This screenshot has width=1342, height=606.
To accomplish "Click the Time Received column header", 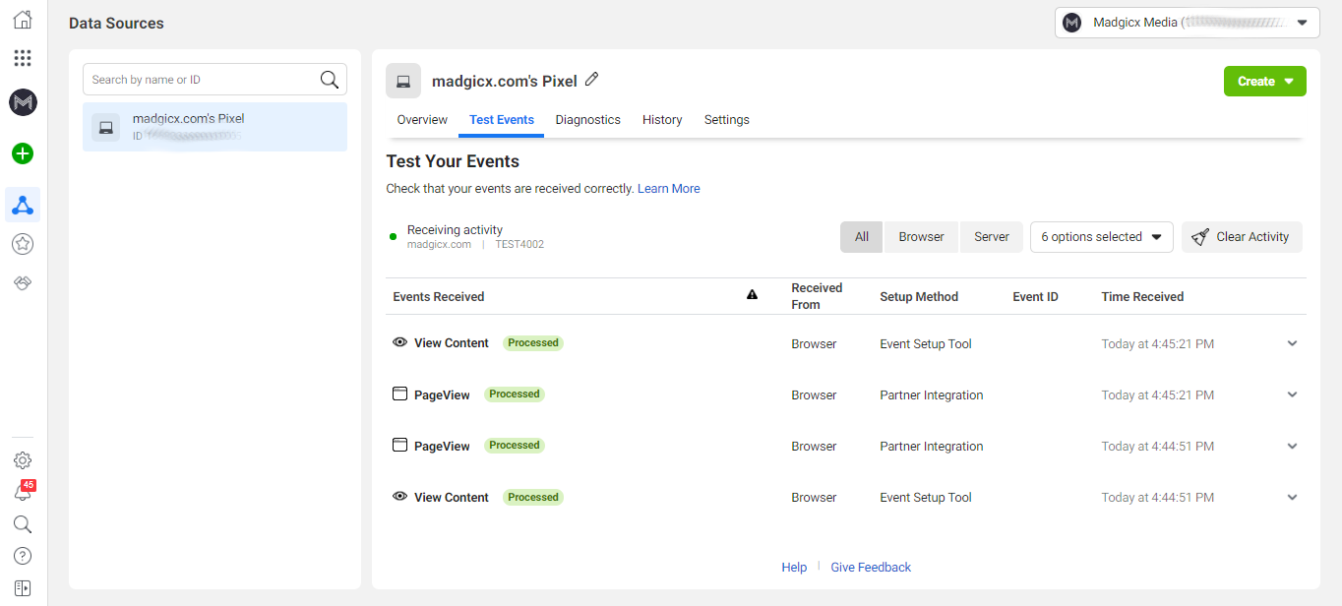I will tap(1142, 297).
